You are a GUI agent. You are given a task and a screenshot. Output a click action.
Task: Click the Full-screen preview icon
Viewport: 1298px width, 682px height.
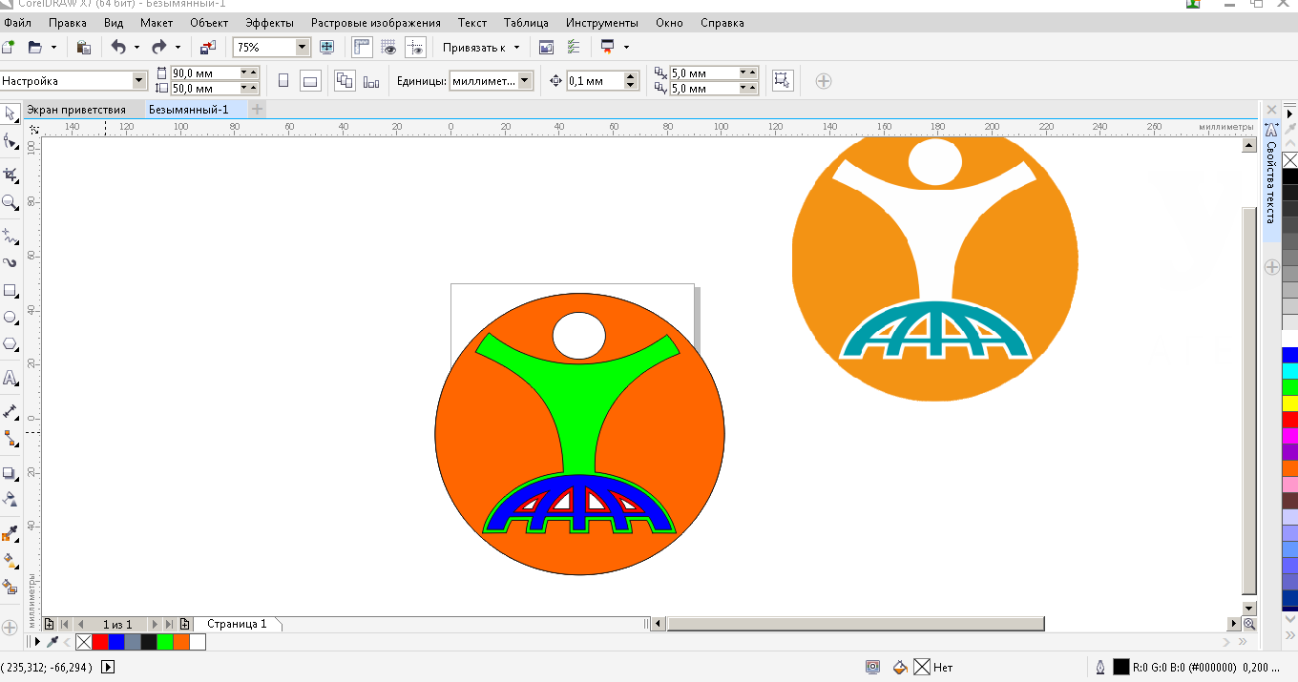[327, 47]
